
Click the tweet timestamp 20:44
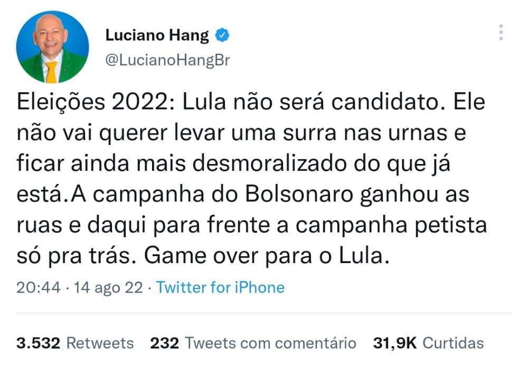pyautogui.click(x=39, y=287)
